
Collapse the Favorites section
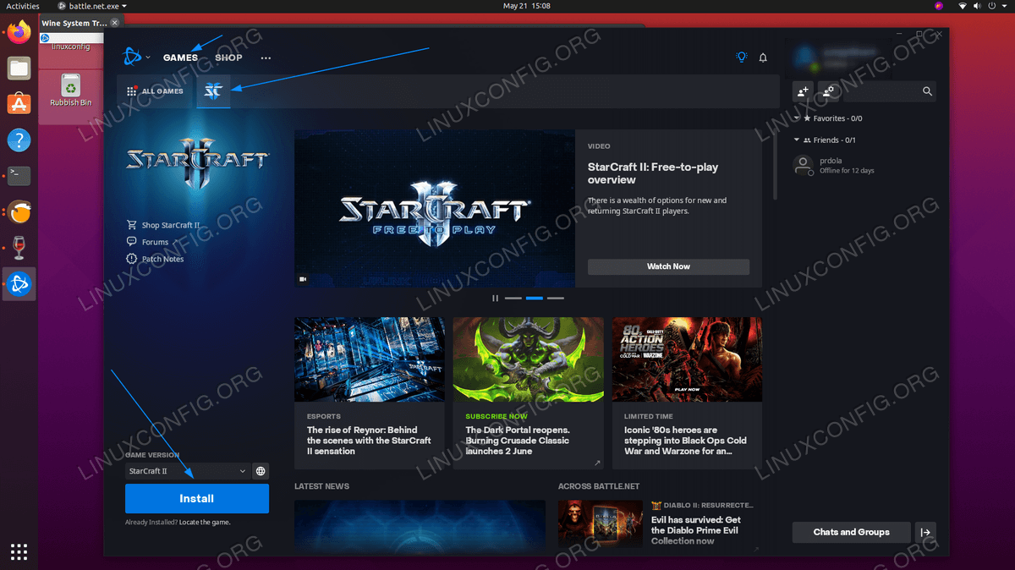point(797,118)
